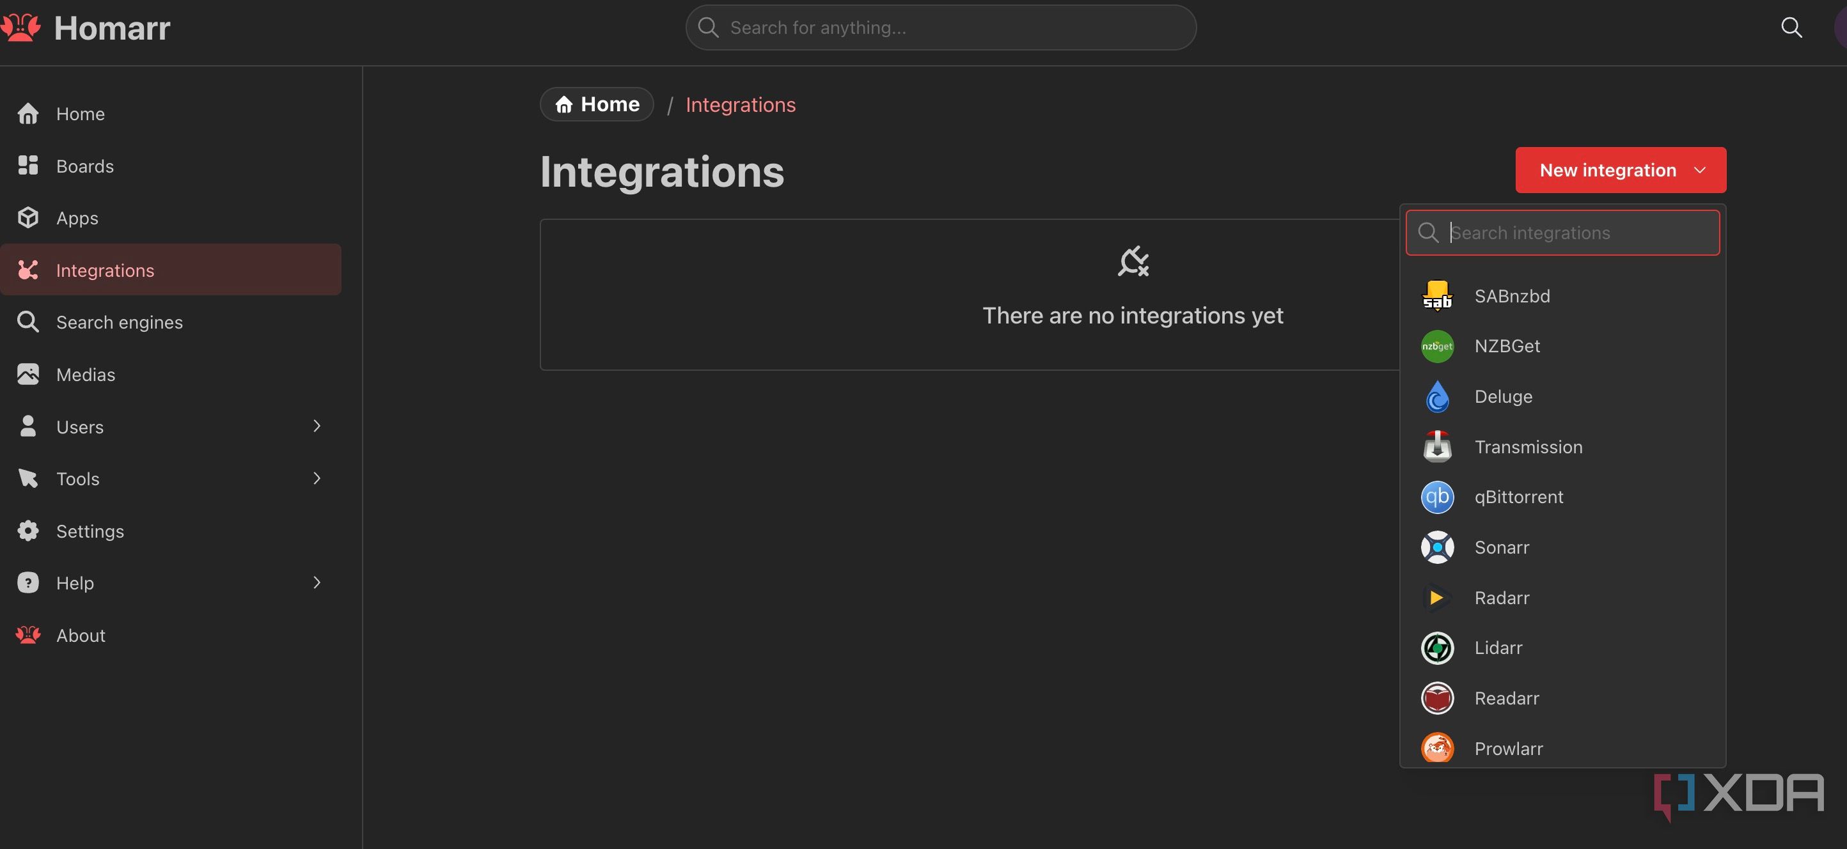Go to Home via breadcrumb button
Viewport: 1847px width, 849px height.
click(x=597, y=105)
